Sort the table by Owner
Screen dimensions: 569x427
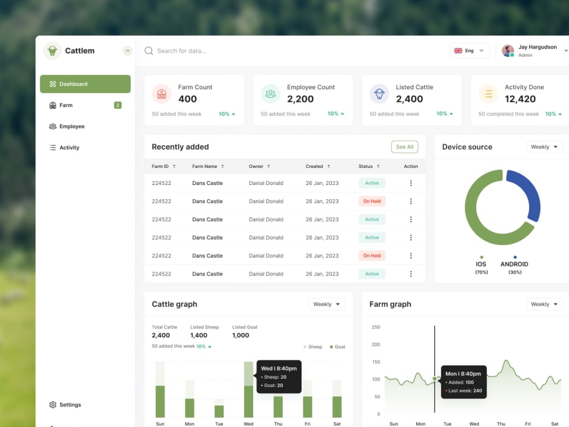(269, 166)
